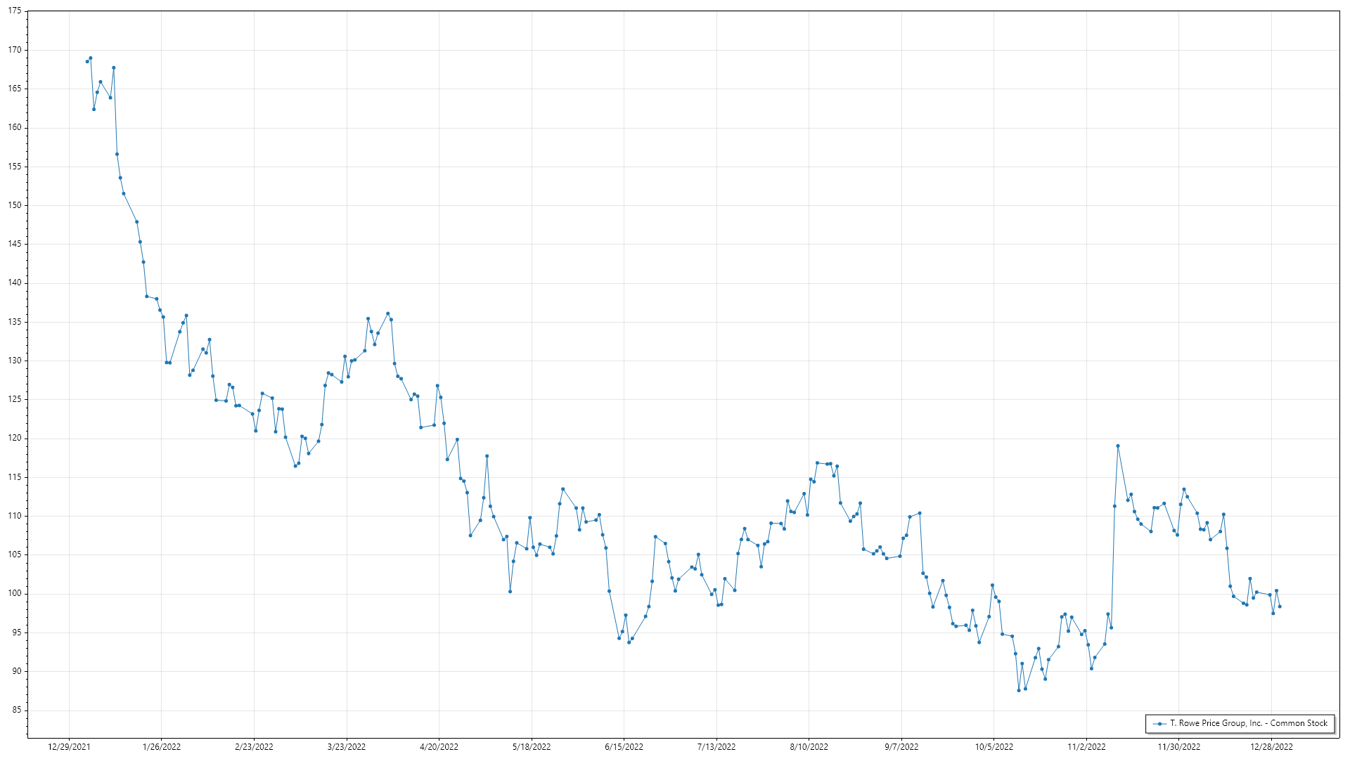Click the 8/10/2022 x-axis label
This screenshot has height=759, width=1350.
(x=809, y=747)
